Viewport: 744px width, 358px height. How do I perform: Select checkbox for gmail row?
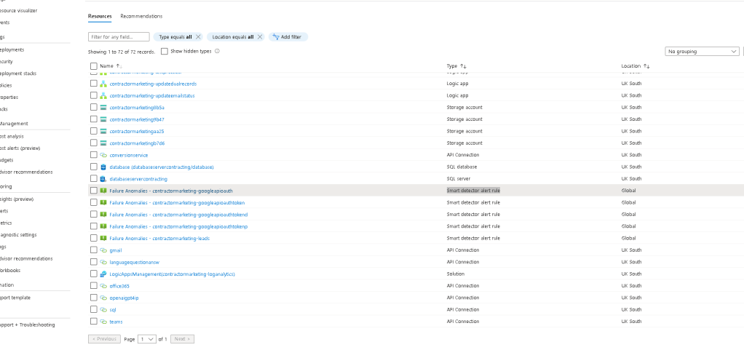click(93, 250)
